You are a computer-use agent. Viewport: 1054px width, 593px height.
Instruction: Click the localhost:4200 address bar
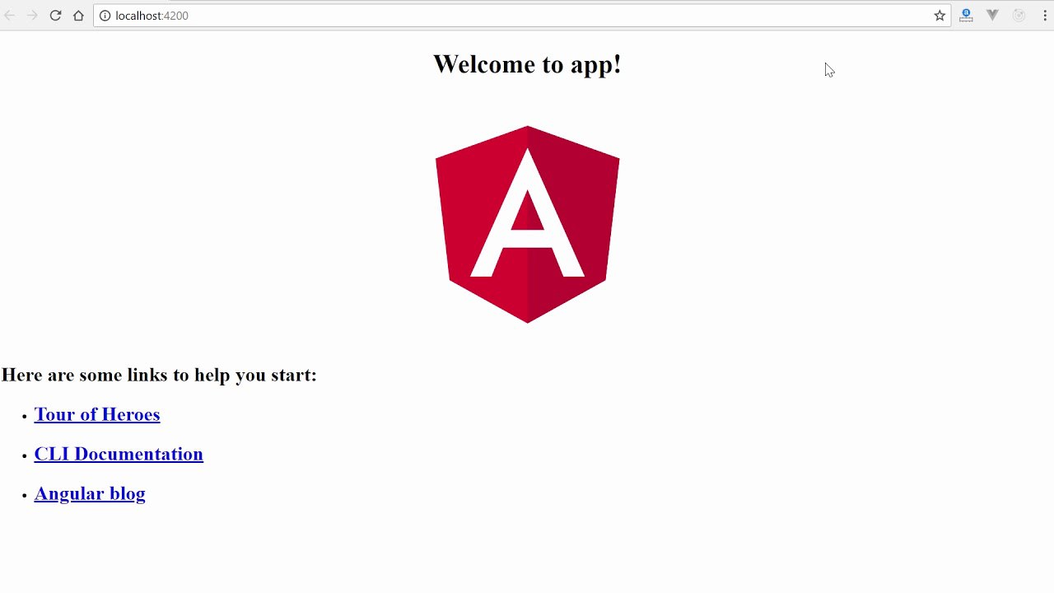[522, 16]
